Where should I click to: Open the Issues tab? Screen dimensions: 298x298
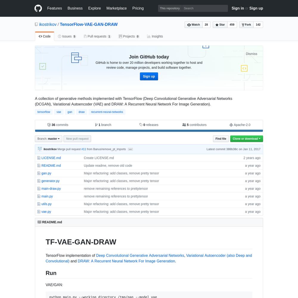(67, 36)
